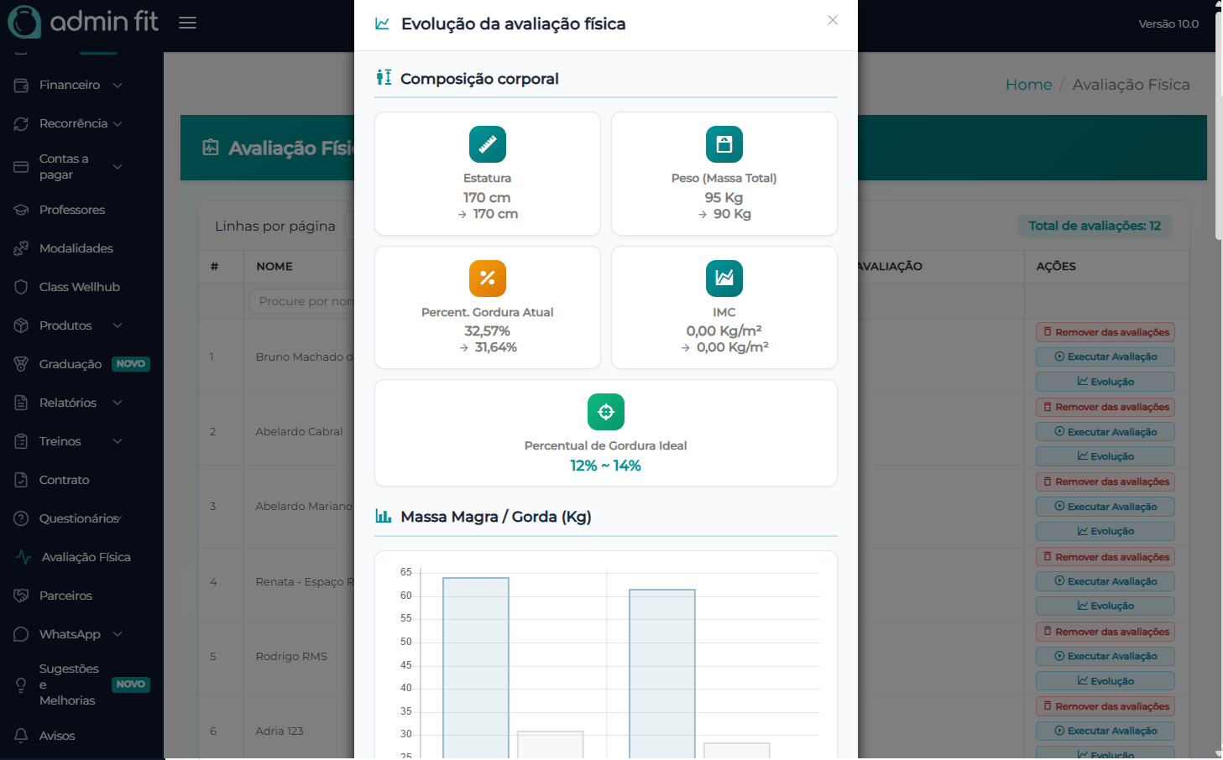The height and width of the screenshot is (760, 1223).
Task: Expand the WhatsApp submenu
Action: pos(118,634)
